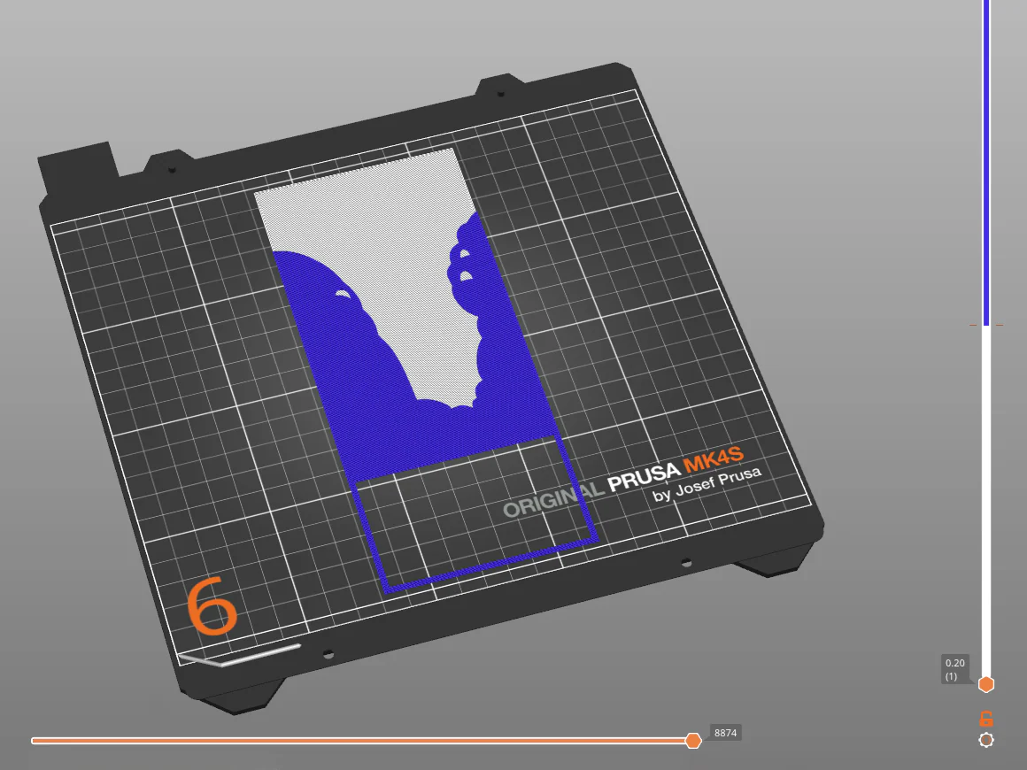Click the vertical layer slider orange thumb

tap(985, 684)
